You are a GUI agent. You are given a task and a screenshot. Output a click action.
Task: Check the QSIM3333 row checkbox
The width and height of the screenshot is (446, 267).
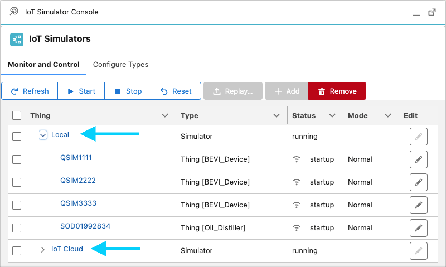click(x=17, y=205)
